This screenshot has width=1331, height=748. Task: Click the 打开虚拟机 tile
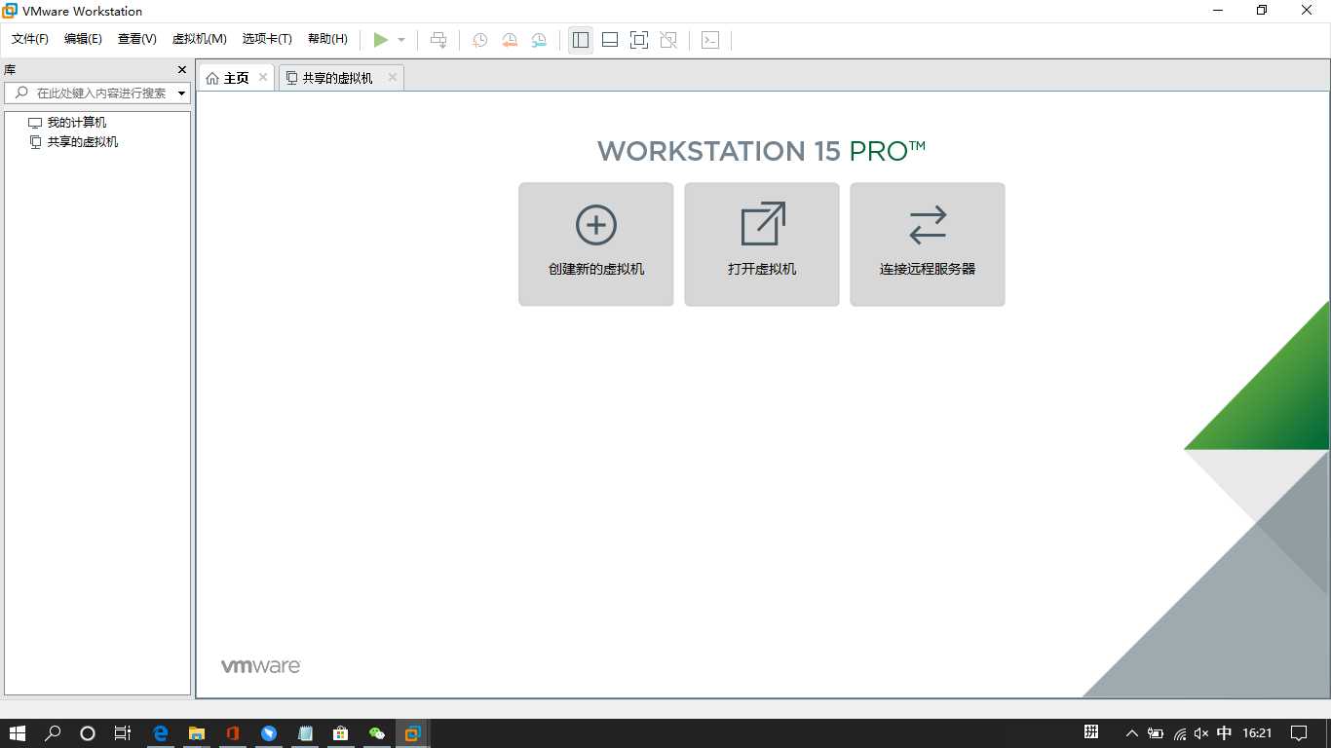(762, 244)
